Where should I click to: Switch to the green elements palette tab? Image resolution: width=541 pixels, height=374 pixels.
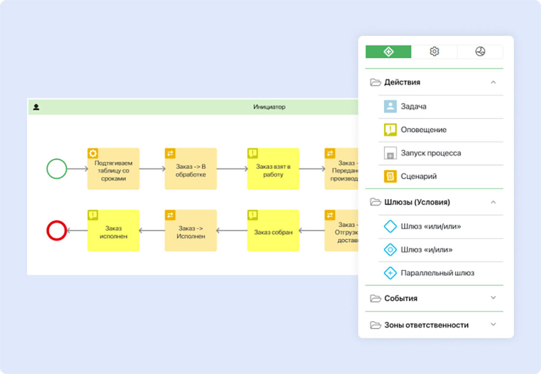click(x=388, y=52)
